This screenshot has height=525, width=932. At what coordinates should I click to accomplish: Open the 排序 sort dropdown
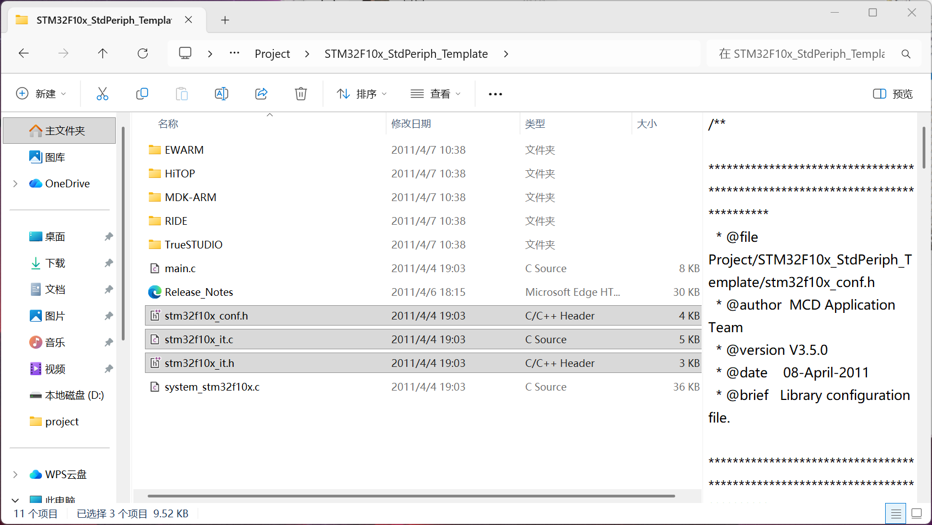362,94
